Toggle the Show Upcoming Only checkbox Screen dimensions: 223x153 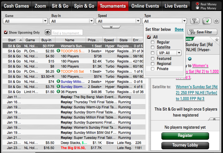(x=6, y=32)
